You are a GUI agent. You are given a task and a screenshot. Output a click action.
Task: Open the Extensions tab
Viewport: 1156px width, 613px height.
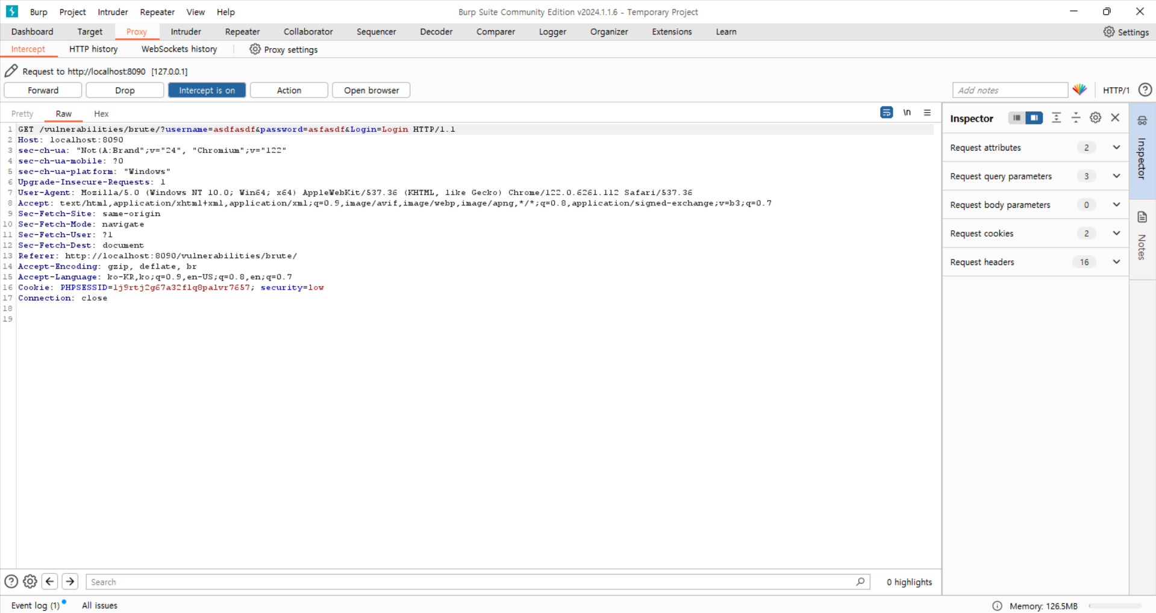pos(672,32)
